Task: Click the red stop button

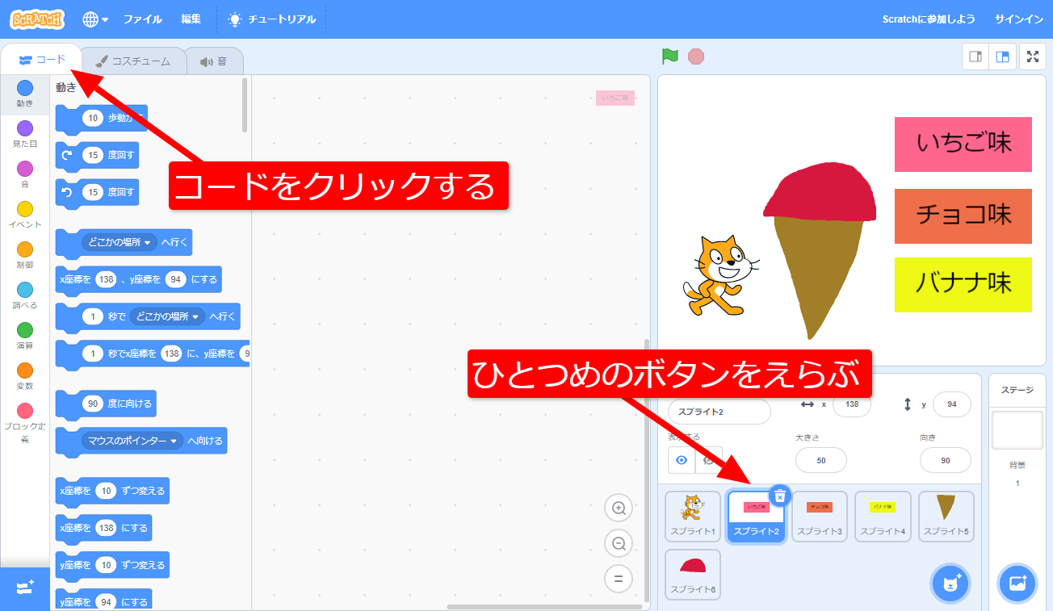Action: [x=696, y=56]
